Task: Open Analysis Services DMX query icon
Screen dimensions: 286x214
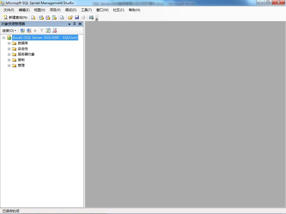Action: [48, 17]
